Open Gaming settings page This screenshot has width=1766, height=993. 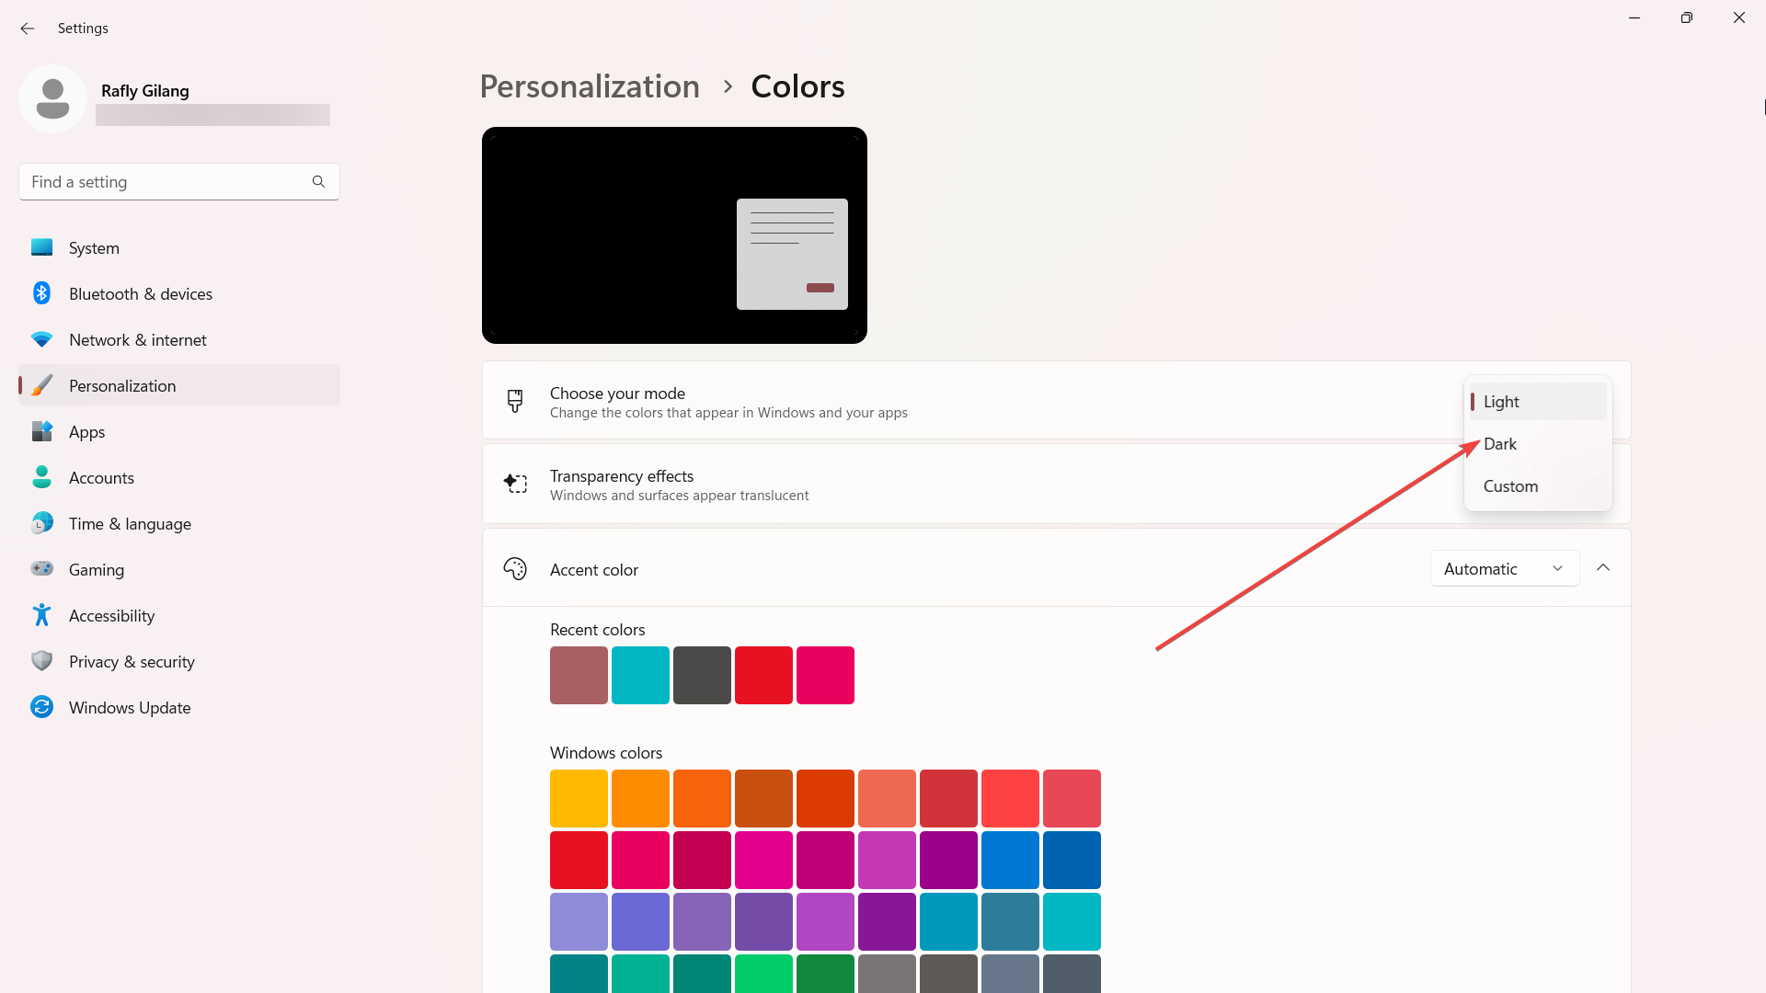[179, 569]
